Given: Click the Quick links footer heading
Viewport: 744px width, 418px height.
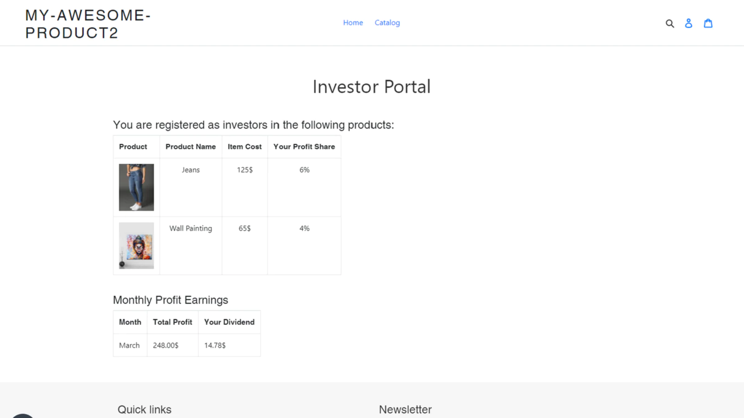Looking at the screenshot, I should pos(145,410).
